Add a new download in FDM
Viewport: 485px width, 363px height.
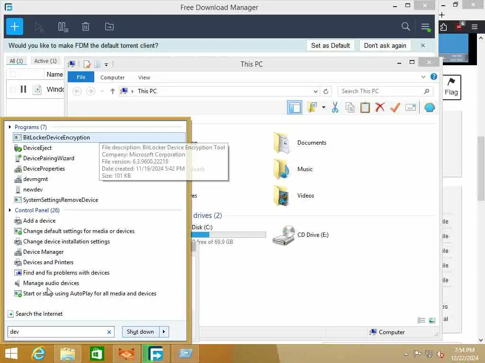pyautogui.click(x=15, y=26)
